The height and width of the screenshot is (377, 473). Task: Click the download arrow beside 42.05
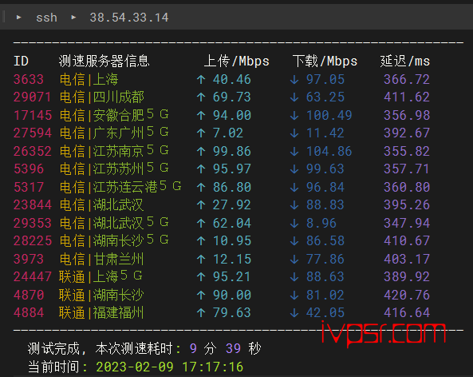click(294, 312)
